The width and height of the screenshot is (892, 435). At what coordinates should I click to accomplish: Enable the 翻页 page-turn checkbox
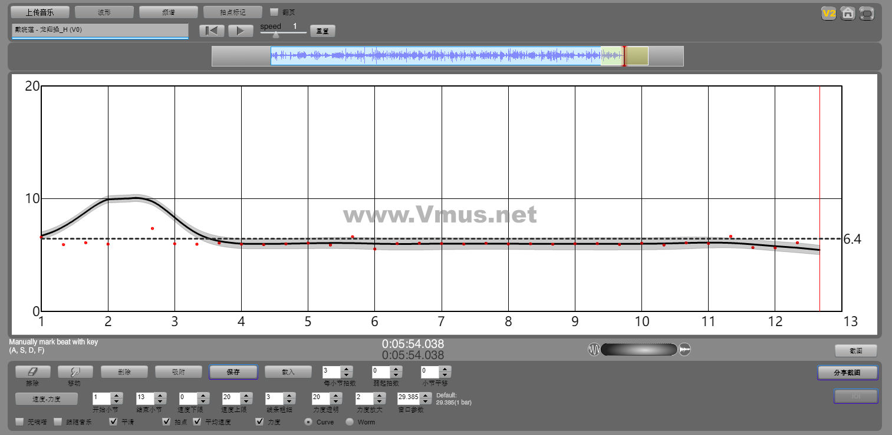pyautogui.click(x=274, y=12)
